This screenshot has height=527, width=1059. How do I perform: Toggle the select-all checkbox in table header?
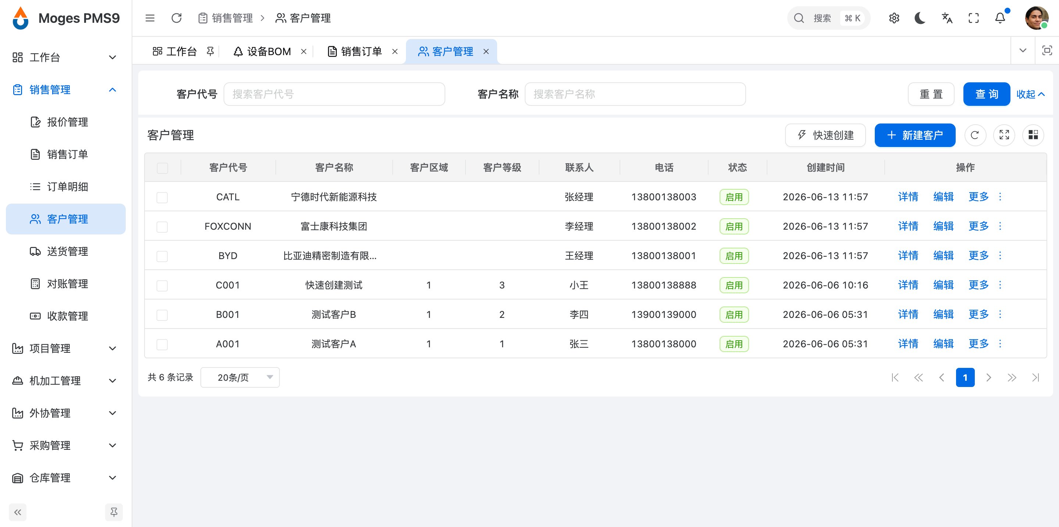tap(163, 168)
